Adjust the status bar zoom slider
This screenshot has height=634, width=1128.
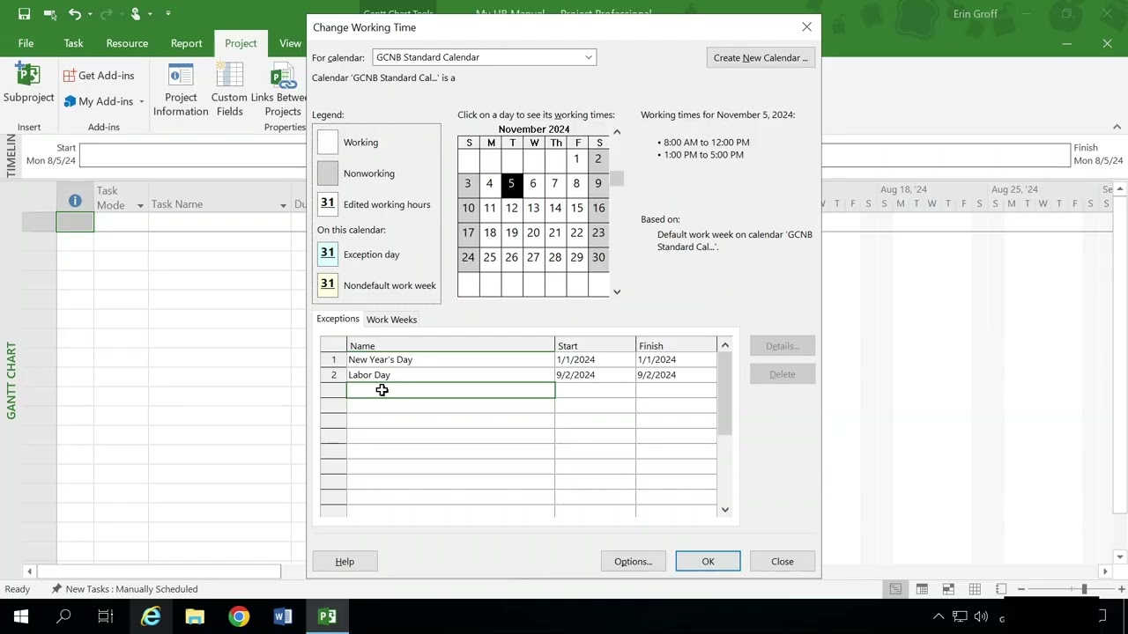(1084, 589)
